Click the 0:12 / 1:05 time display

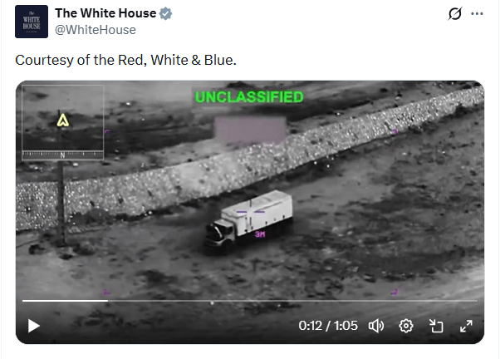pyautogui.click(x=328, y=326)
